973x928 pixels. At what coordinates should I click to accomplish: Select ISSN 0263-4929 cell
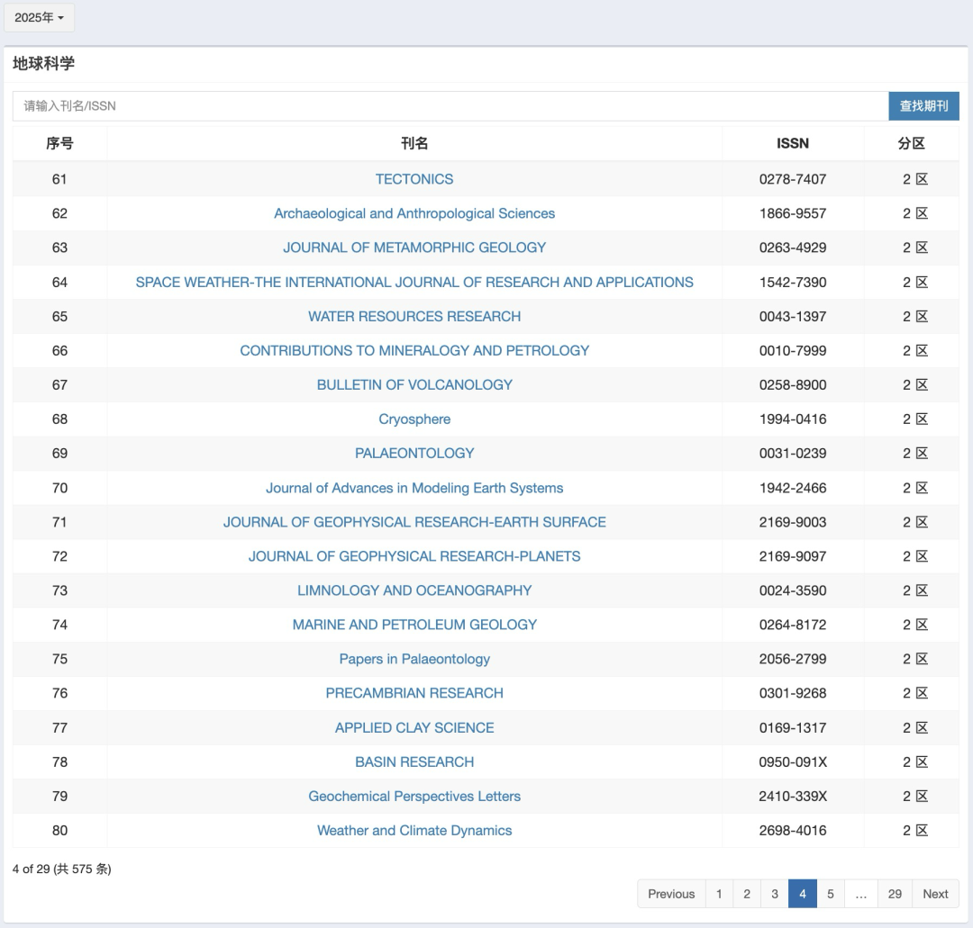coord(793,248)
